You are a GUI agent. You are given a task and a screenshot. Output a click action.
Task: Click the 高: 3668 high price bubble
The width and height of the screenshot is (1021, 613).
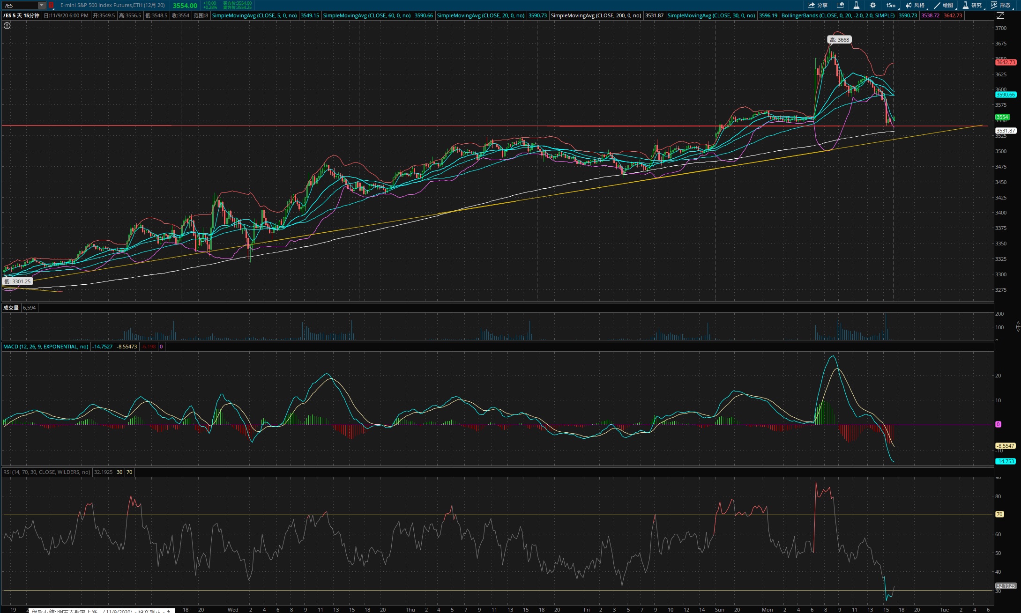click(x=839, y=40)
